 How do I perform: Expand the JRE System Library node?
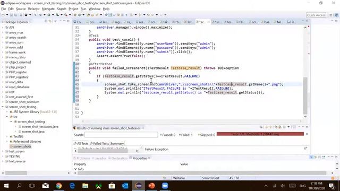point(7,112)
